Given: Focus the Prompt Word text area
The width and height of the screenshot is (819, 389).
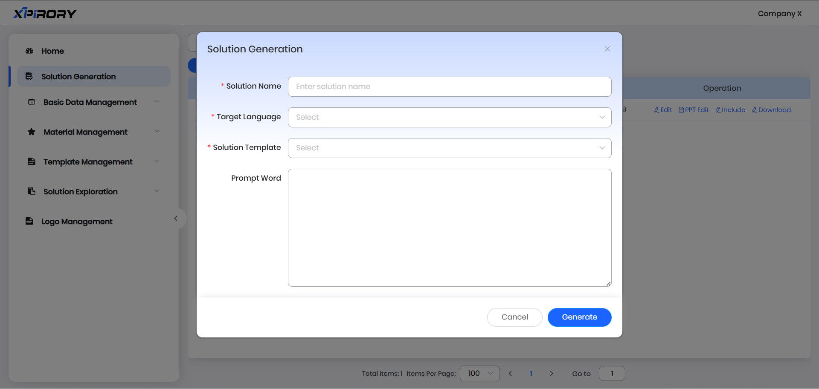Looking at the screenshot, I should (x=450, y=228).
